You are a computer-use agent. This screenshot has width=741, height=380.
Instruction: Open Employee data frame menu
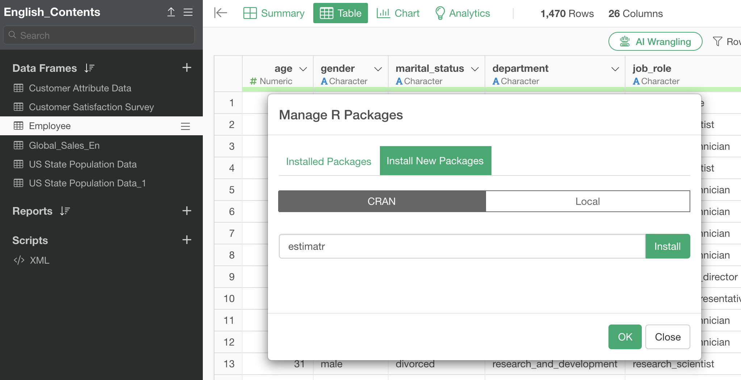185,126
